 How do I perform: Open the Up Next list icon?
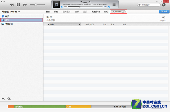[114, 5]
